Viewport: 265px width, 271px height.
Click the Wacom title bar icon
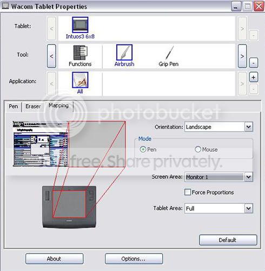[x=5, y=6]
